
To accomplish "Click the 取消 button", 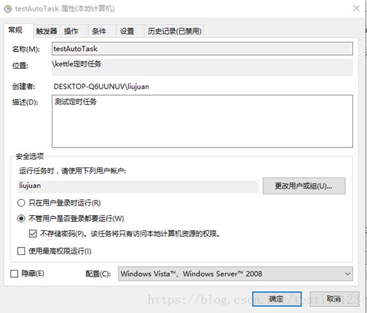I will [335, 299].
